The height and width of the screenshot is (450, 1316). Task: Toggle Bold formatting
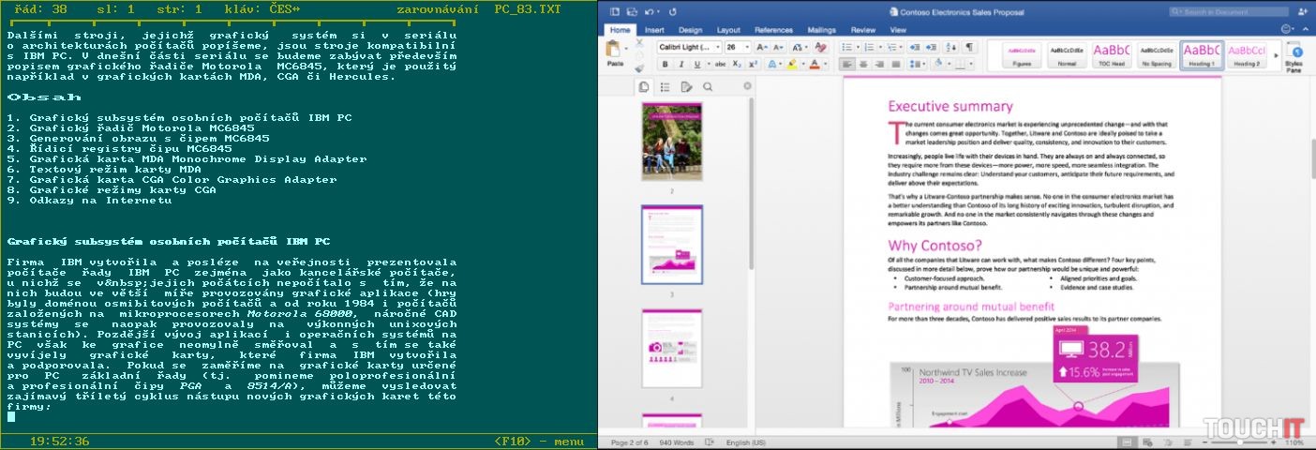coord(665,65)
